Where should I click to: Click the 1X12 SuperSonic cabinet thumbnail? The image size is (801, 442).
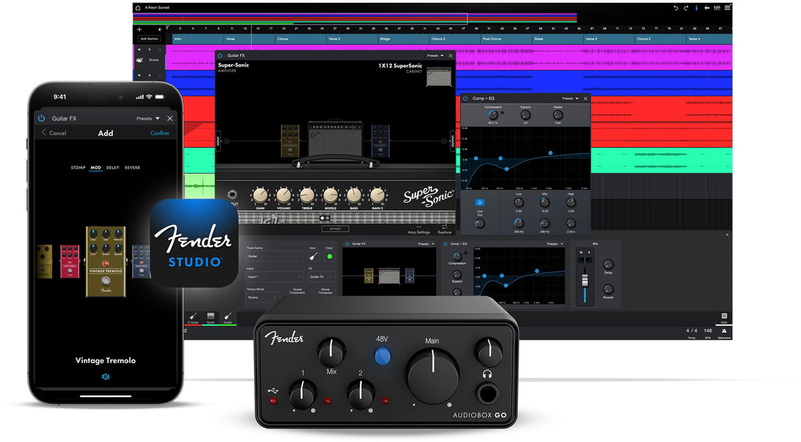pyautogui.click(x=438, y=77)
